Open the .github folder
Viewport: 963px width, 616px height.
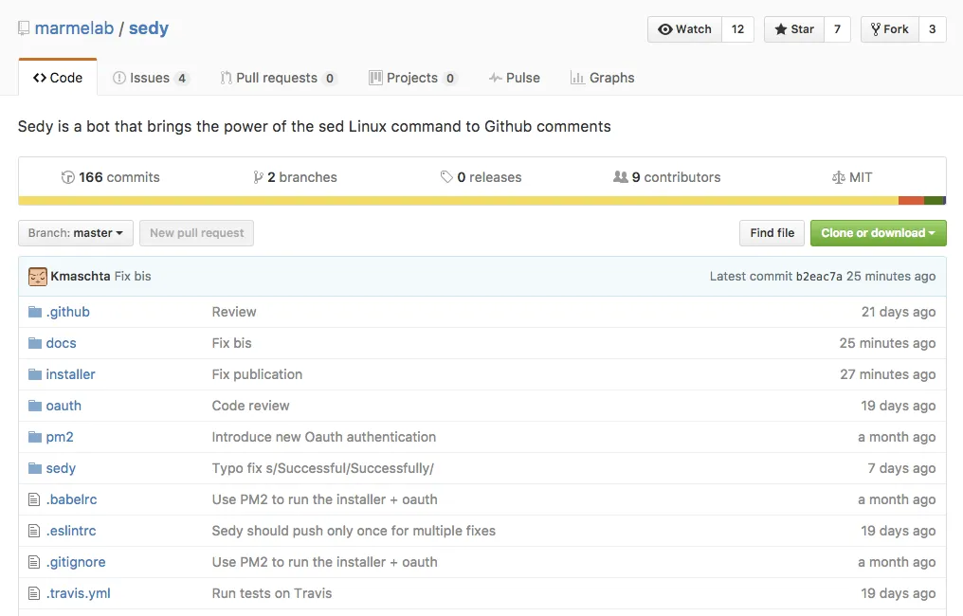tap(67, 312)
